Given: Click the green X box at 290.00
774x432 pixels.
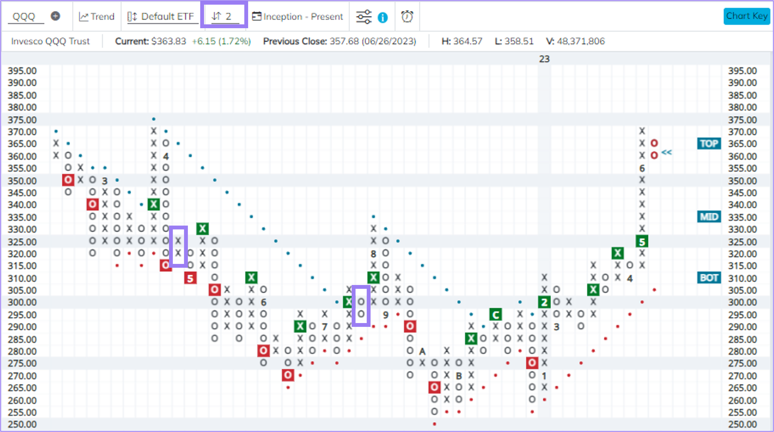Looking at the screenshot, I should tap(300, 326).
